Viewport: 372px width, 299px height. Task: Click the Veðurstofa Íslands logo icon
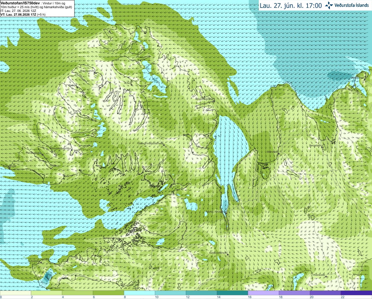(329, 5)
